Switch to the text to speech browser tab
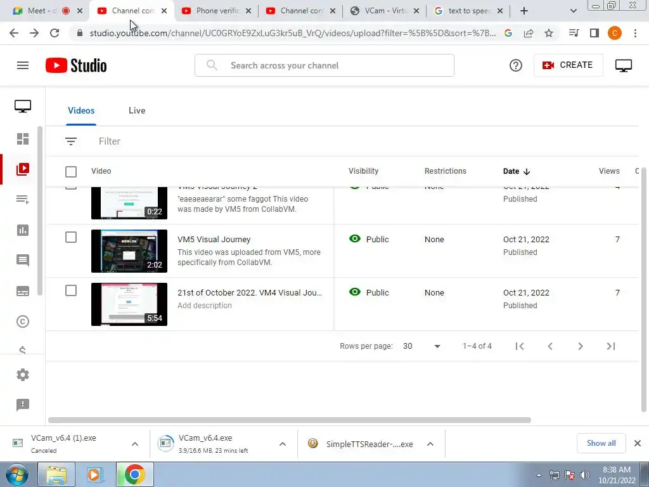The height and width of the screenshot is (487, 649). click(469, 11)
